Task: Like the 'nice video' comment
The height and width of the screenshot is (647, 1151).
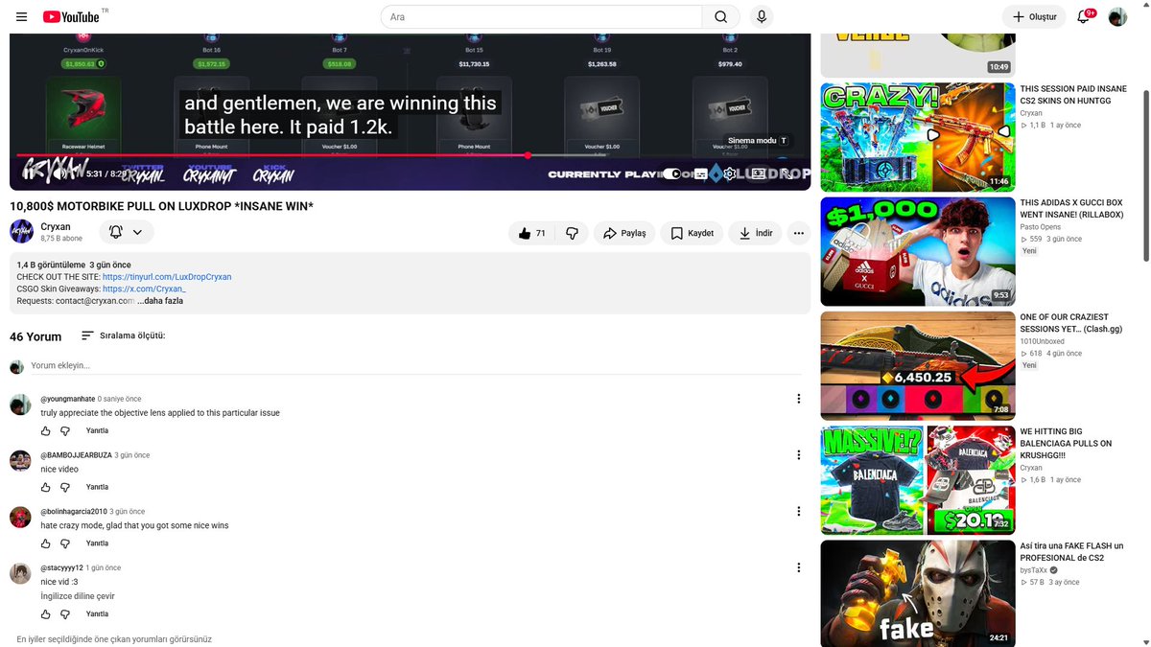Action: click(x=46, y=487)
